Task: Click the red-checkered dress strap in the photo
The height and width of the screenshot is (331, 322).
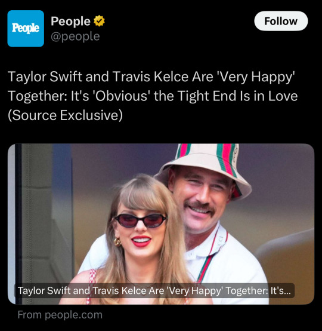Action: [x=91, y=286]
